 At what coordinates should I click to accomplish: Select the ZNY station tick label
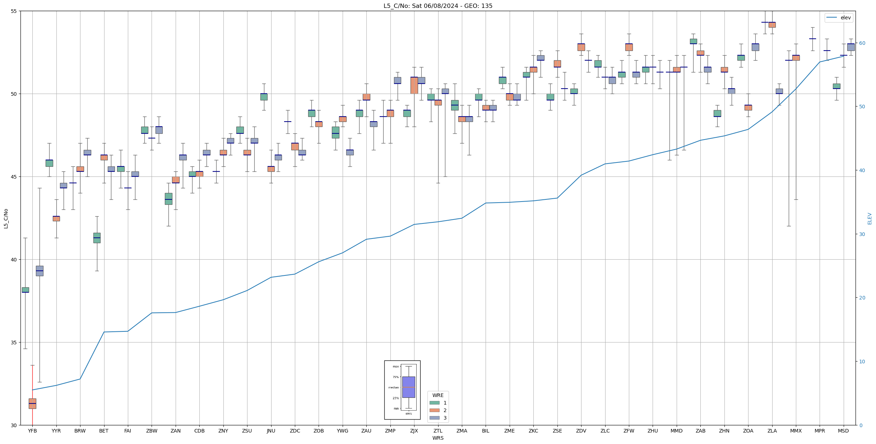coord(223,431)
